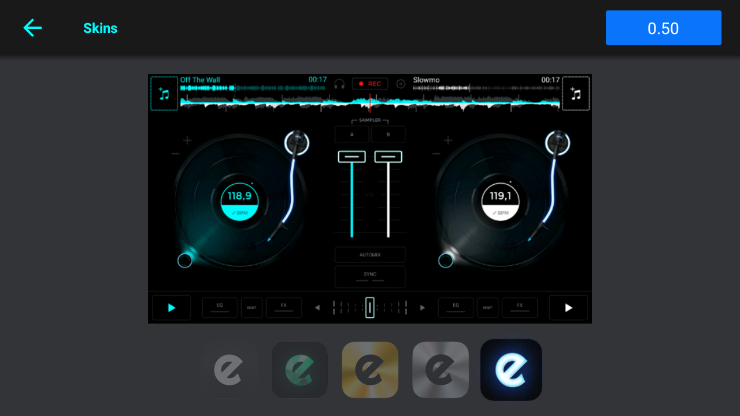
Task: Select the gold edjing skin thumbnail
Action: click(370, 370)
